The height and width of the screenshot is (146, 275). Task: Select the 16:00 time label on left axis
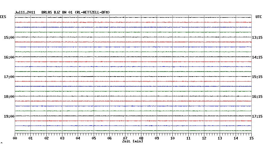coord(9,57)
